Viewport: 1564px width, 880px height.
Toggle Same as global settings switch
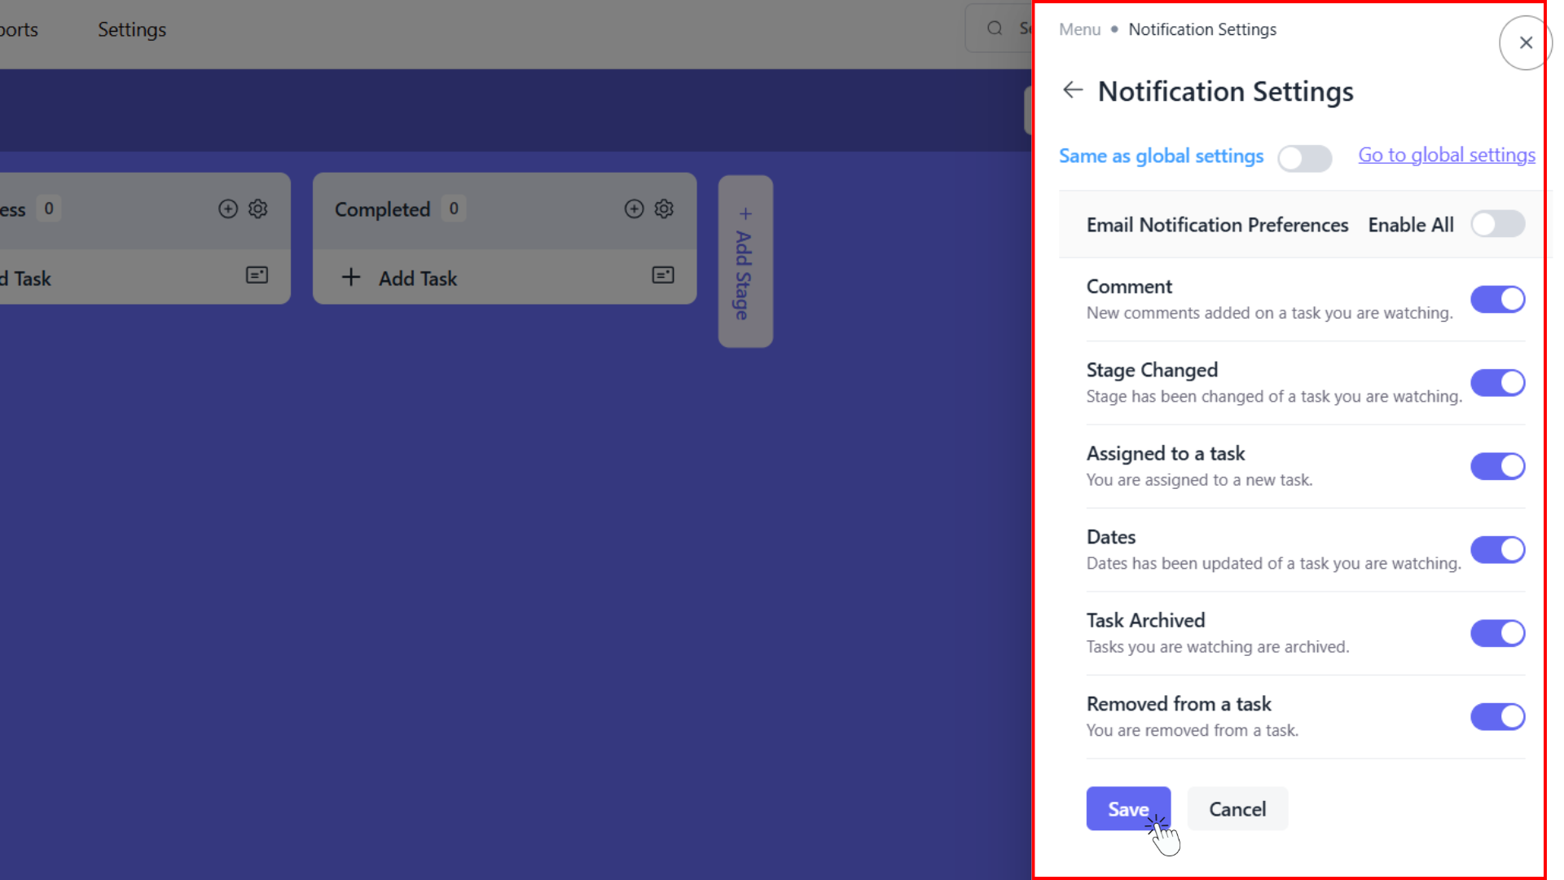pyautogui.click(x=1304, y=158)
